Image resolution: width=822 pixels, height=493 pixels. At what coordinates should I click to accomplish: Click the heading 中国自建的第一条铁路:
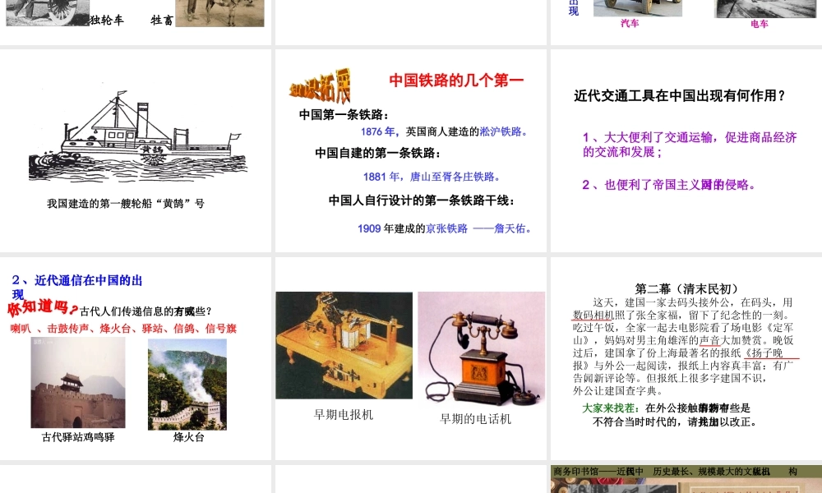pyautogui.click(x=378, y=153)
